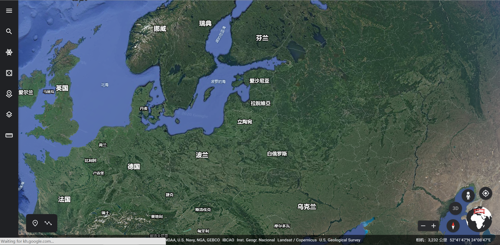Click the 荷兰 label
This screenshot has width=500, height=245.
(x=103, y=145)
